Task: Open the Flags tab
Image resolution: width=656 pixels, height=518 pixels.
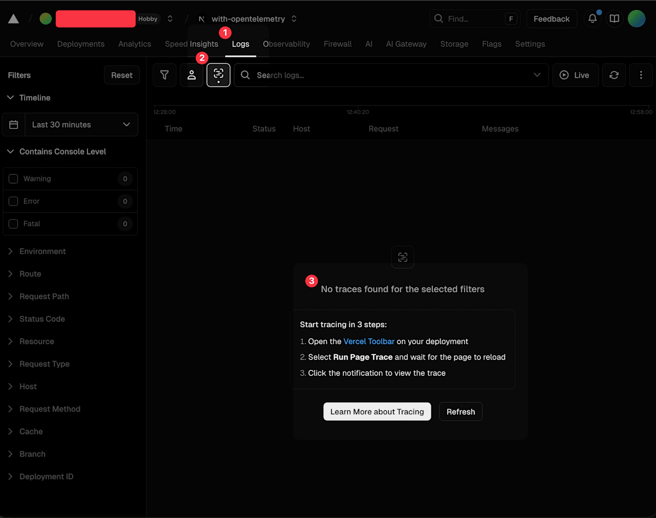Action: point(492,44)
